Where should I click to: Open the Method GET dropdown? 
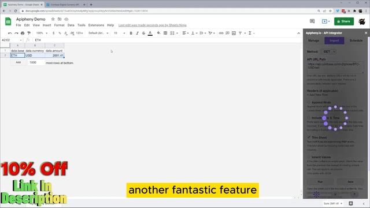point(329,51)
